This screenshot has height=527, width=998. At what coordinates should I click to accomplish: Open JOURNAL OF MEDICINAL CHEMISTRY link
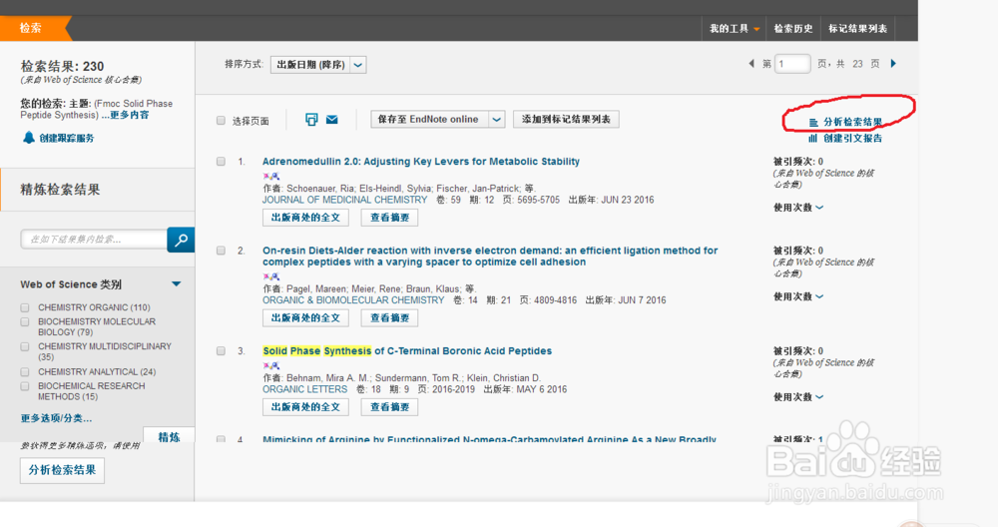[x=345, y=200]
